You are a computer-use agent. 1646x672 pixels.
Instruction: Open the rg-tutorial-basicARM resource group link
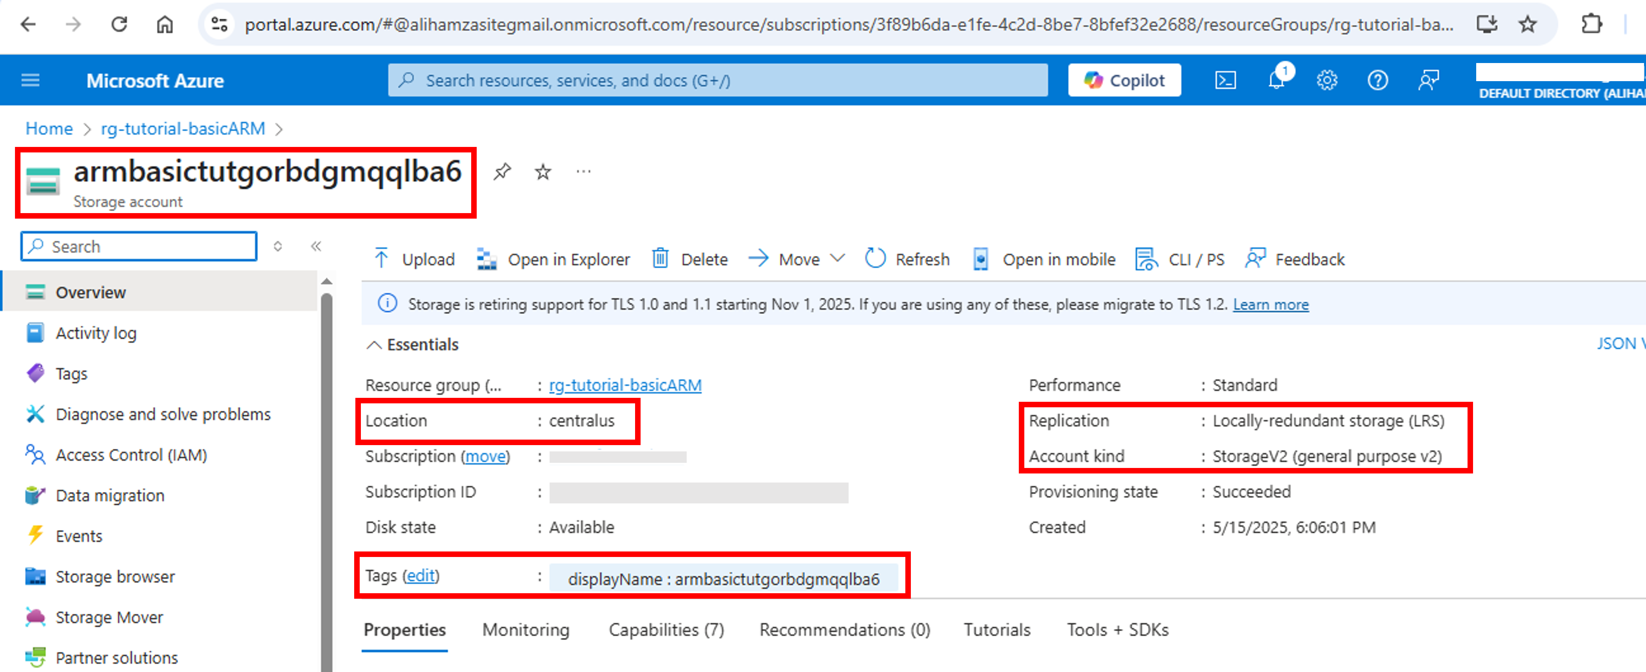(x=625, y=385)
